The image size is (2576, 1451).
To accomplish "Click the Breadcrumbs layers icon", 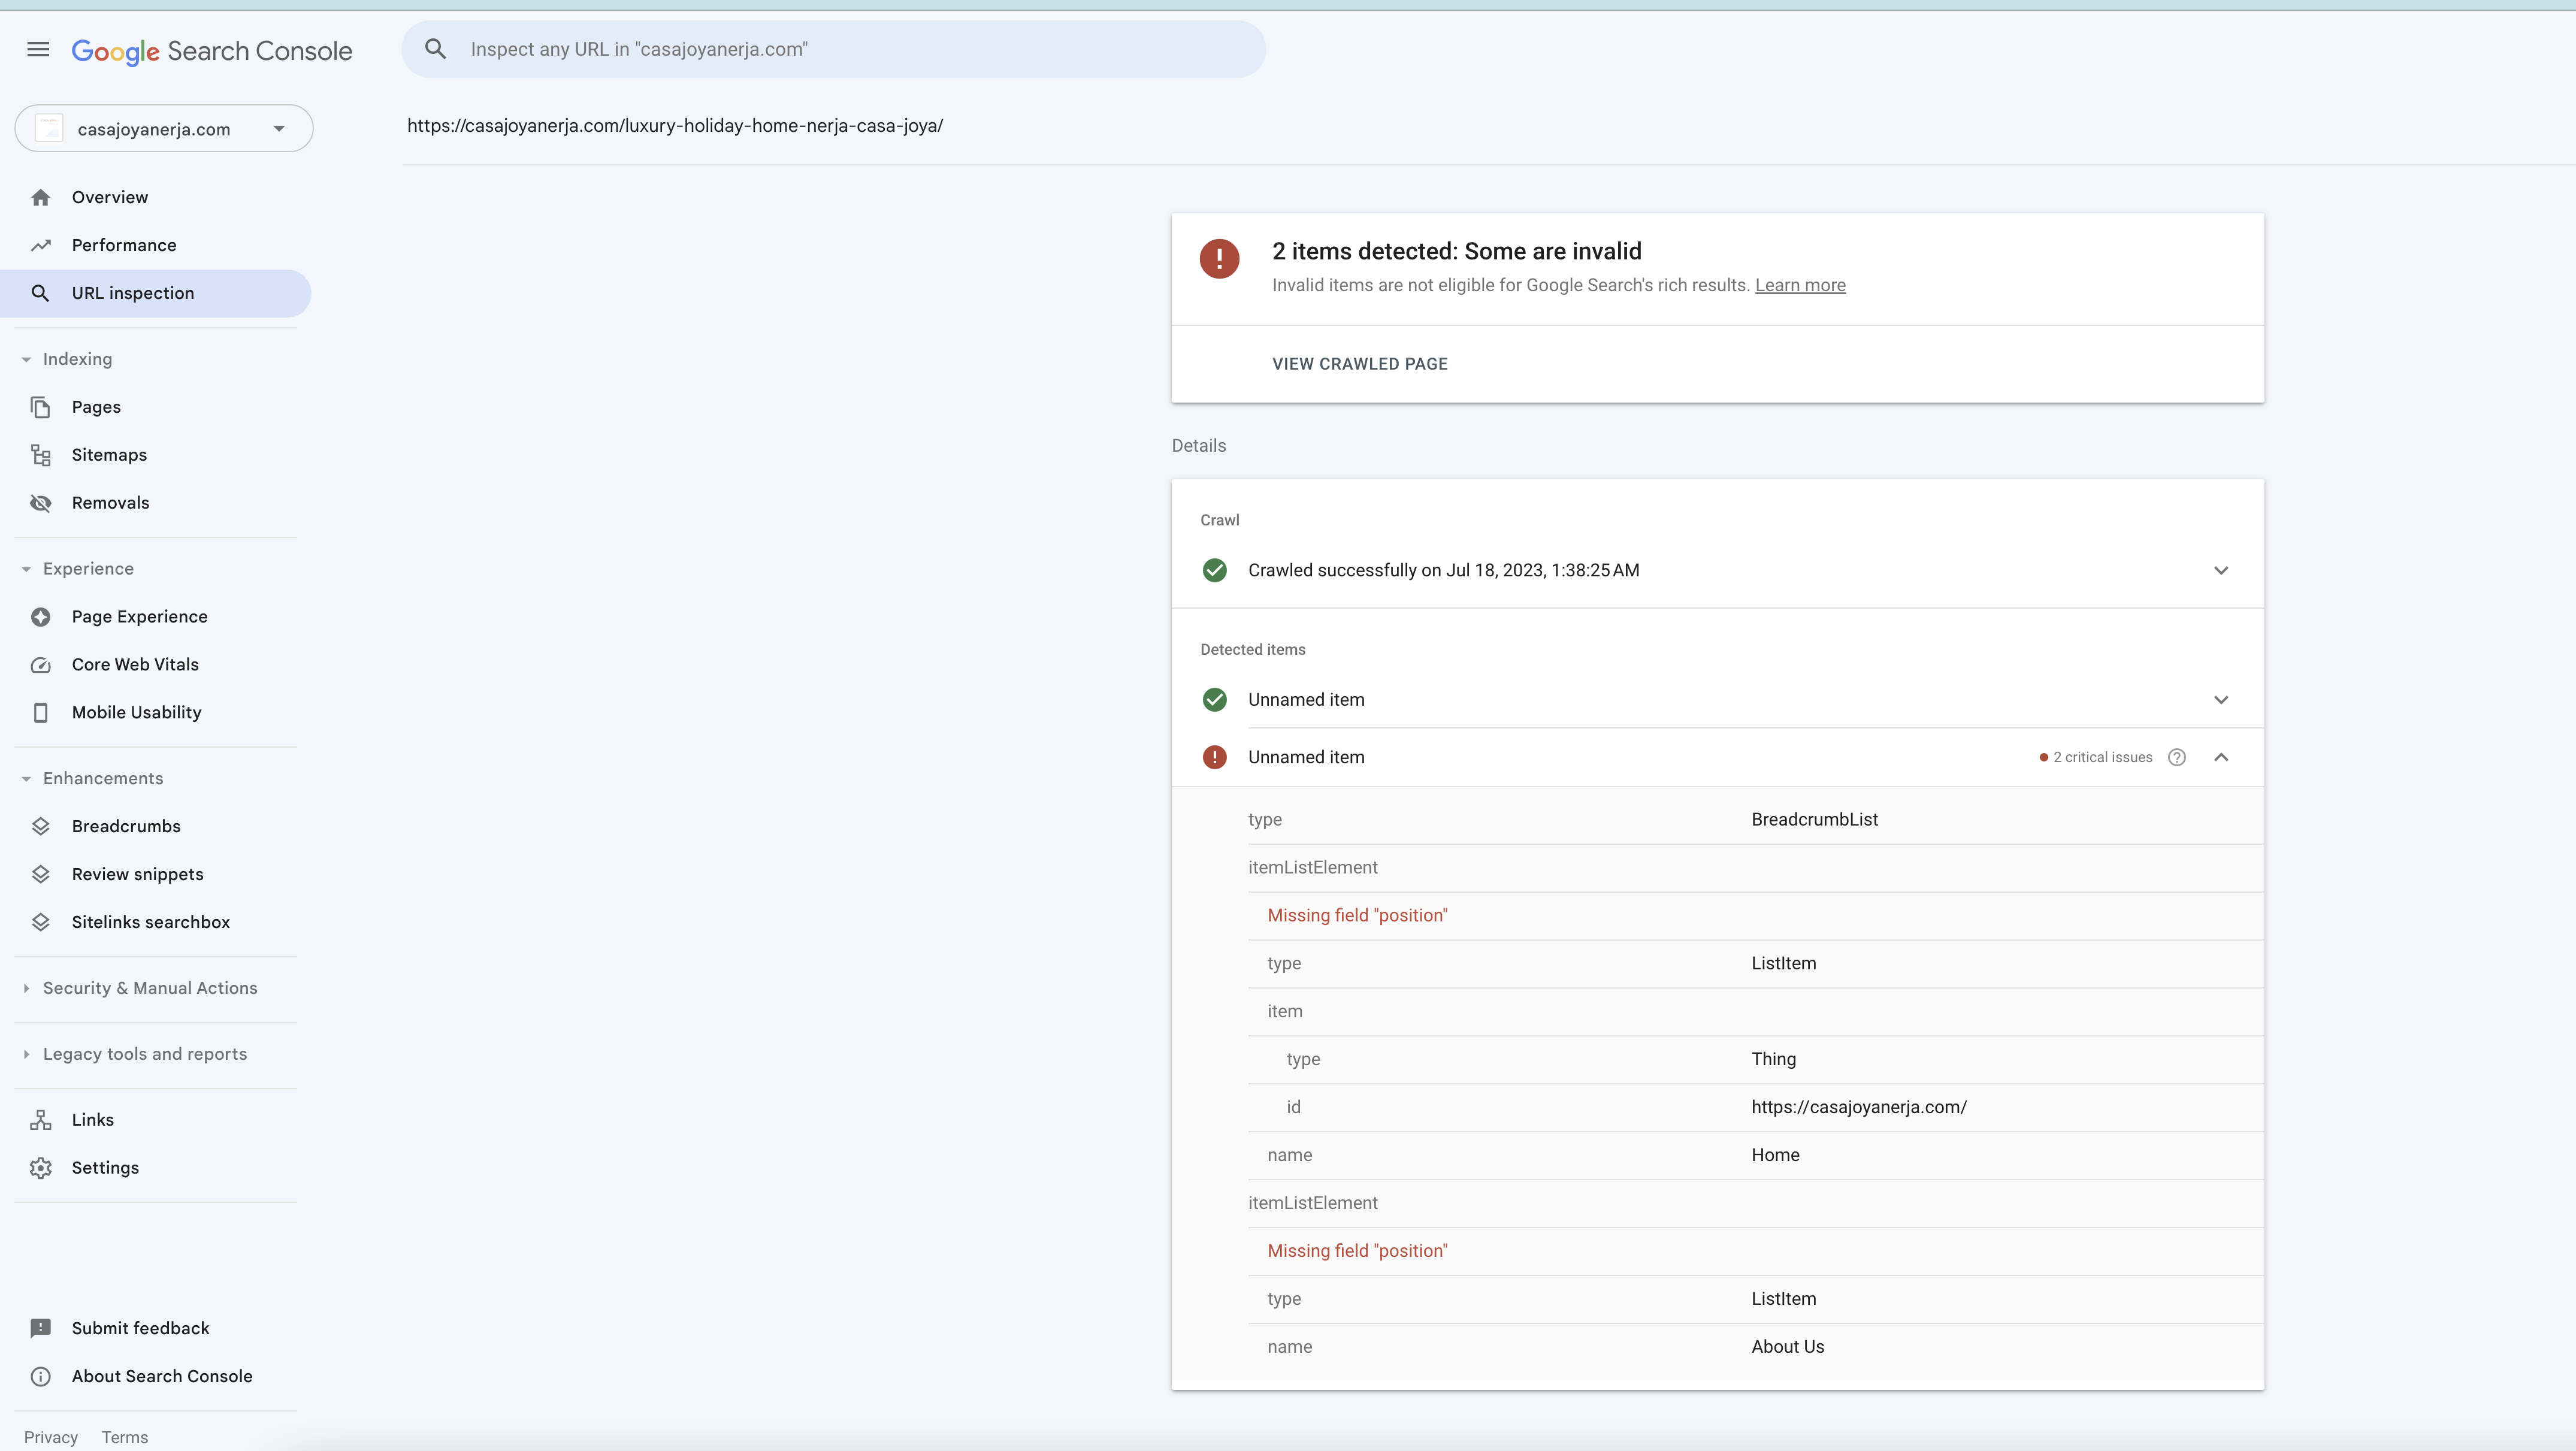I will click(40, 826).
